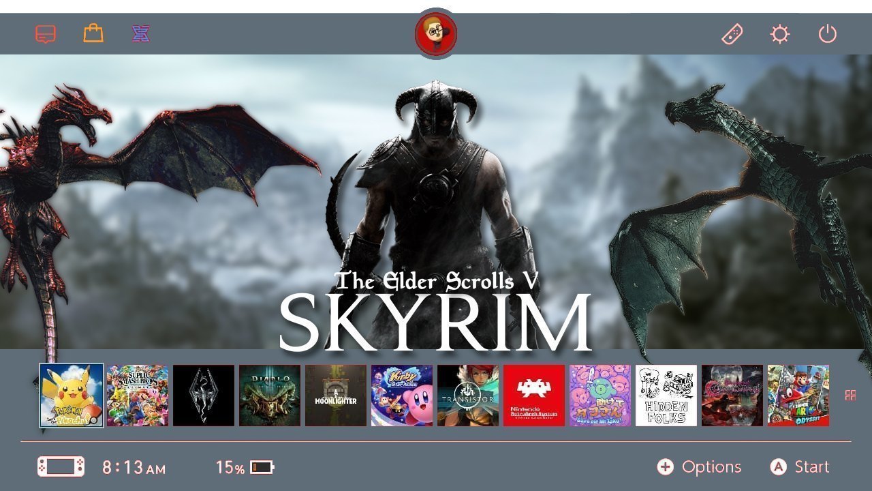
Task: Select the Kirby Star Allies tile
Action: click(x=402, y=396)
